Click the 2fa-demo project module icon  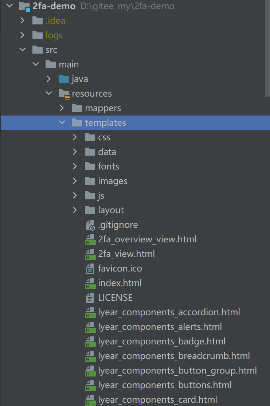(x=24, y=6)
